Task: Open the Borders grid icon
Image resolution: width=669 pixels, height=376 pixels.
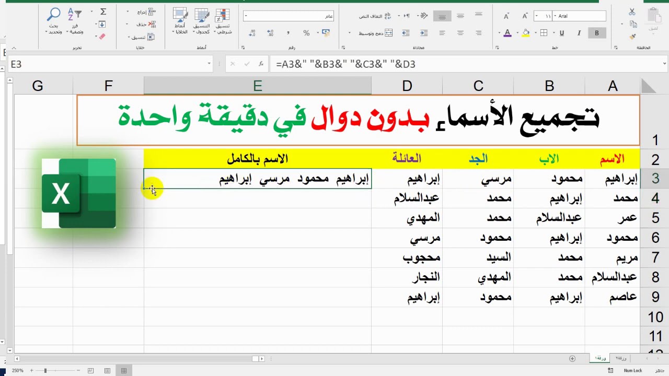Action: point(544,33)
